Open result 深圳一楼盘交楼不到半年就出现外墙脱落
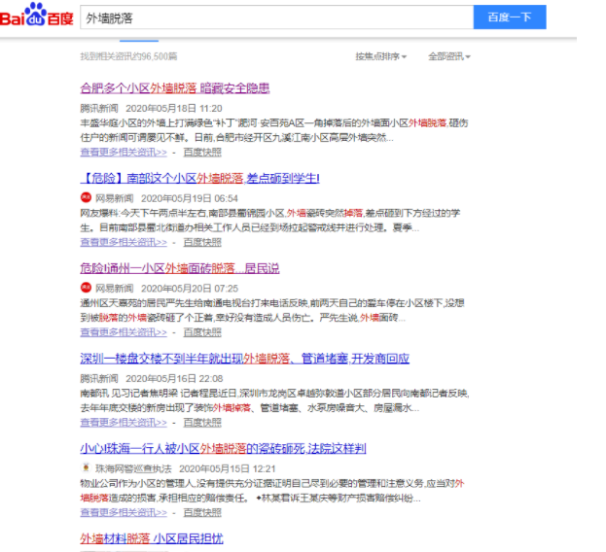606x552 pixels. click(245, 359)
